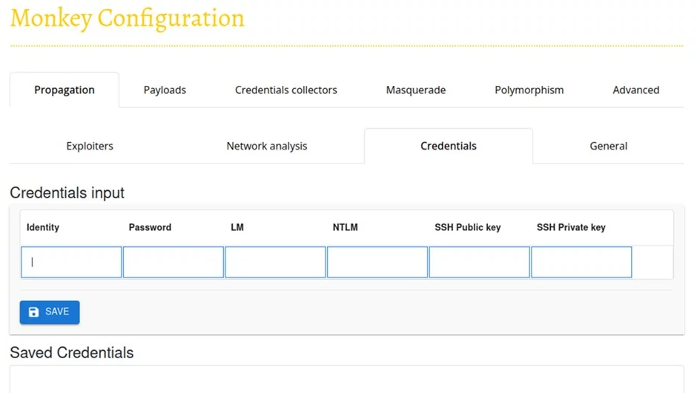Switch to the Advanced tab
Image resolution: width=697 pixels, height=393 pixels.
(635, 90)
